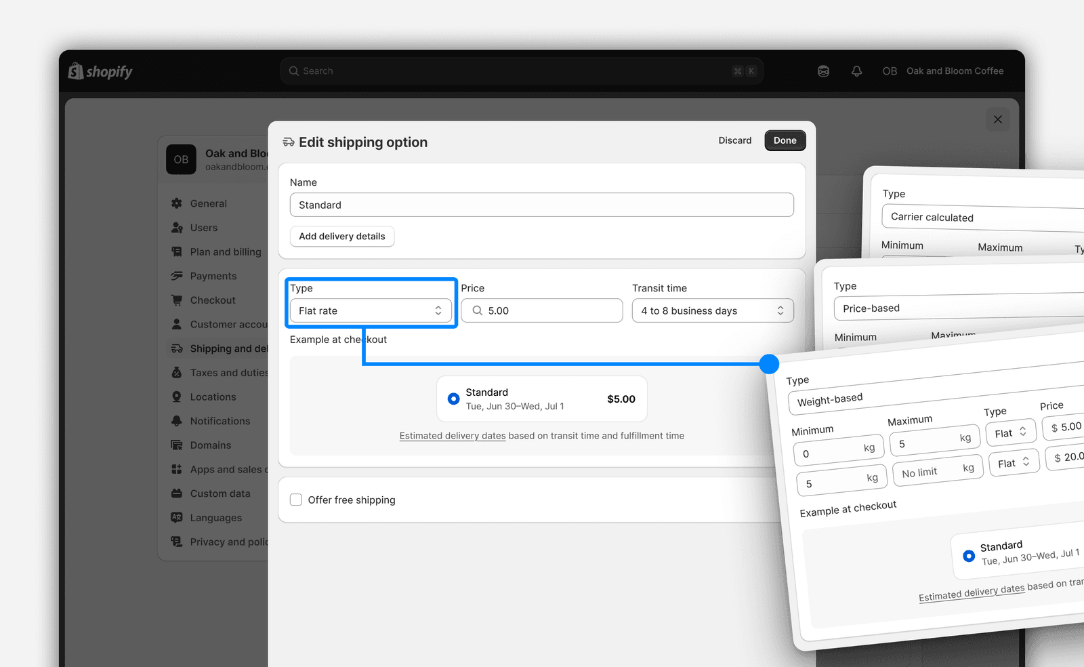This screenshot has height=667, width=1084.
Task: Click the OB store avatar in top bar
Action: [x=890, y=71]
